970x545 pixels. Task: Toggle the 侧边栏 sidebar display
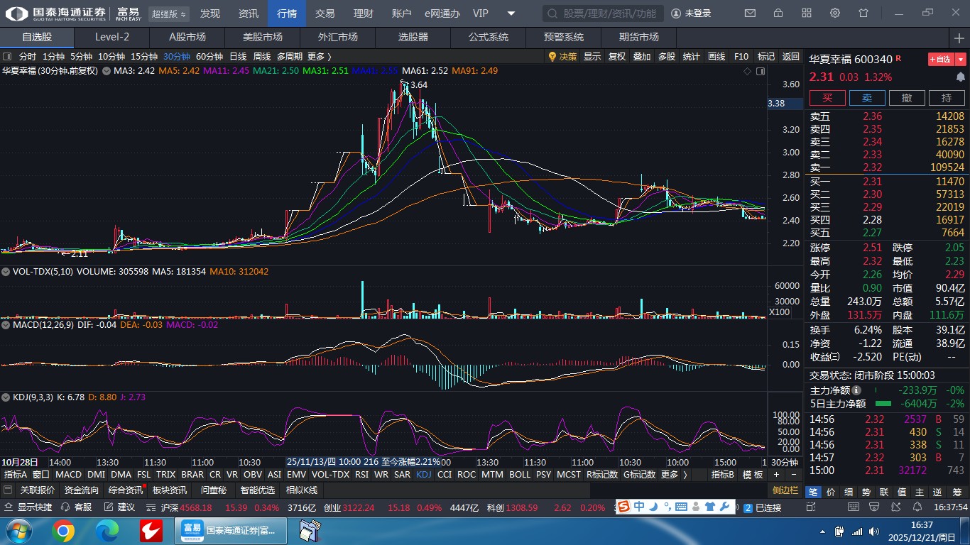pos(785,490)
